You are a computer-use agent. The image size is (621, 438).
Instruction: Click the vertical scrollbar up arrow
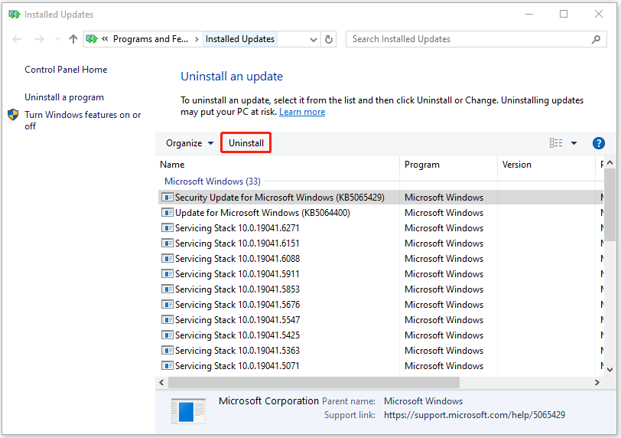point(610,162)
